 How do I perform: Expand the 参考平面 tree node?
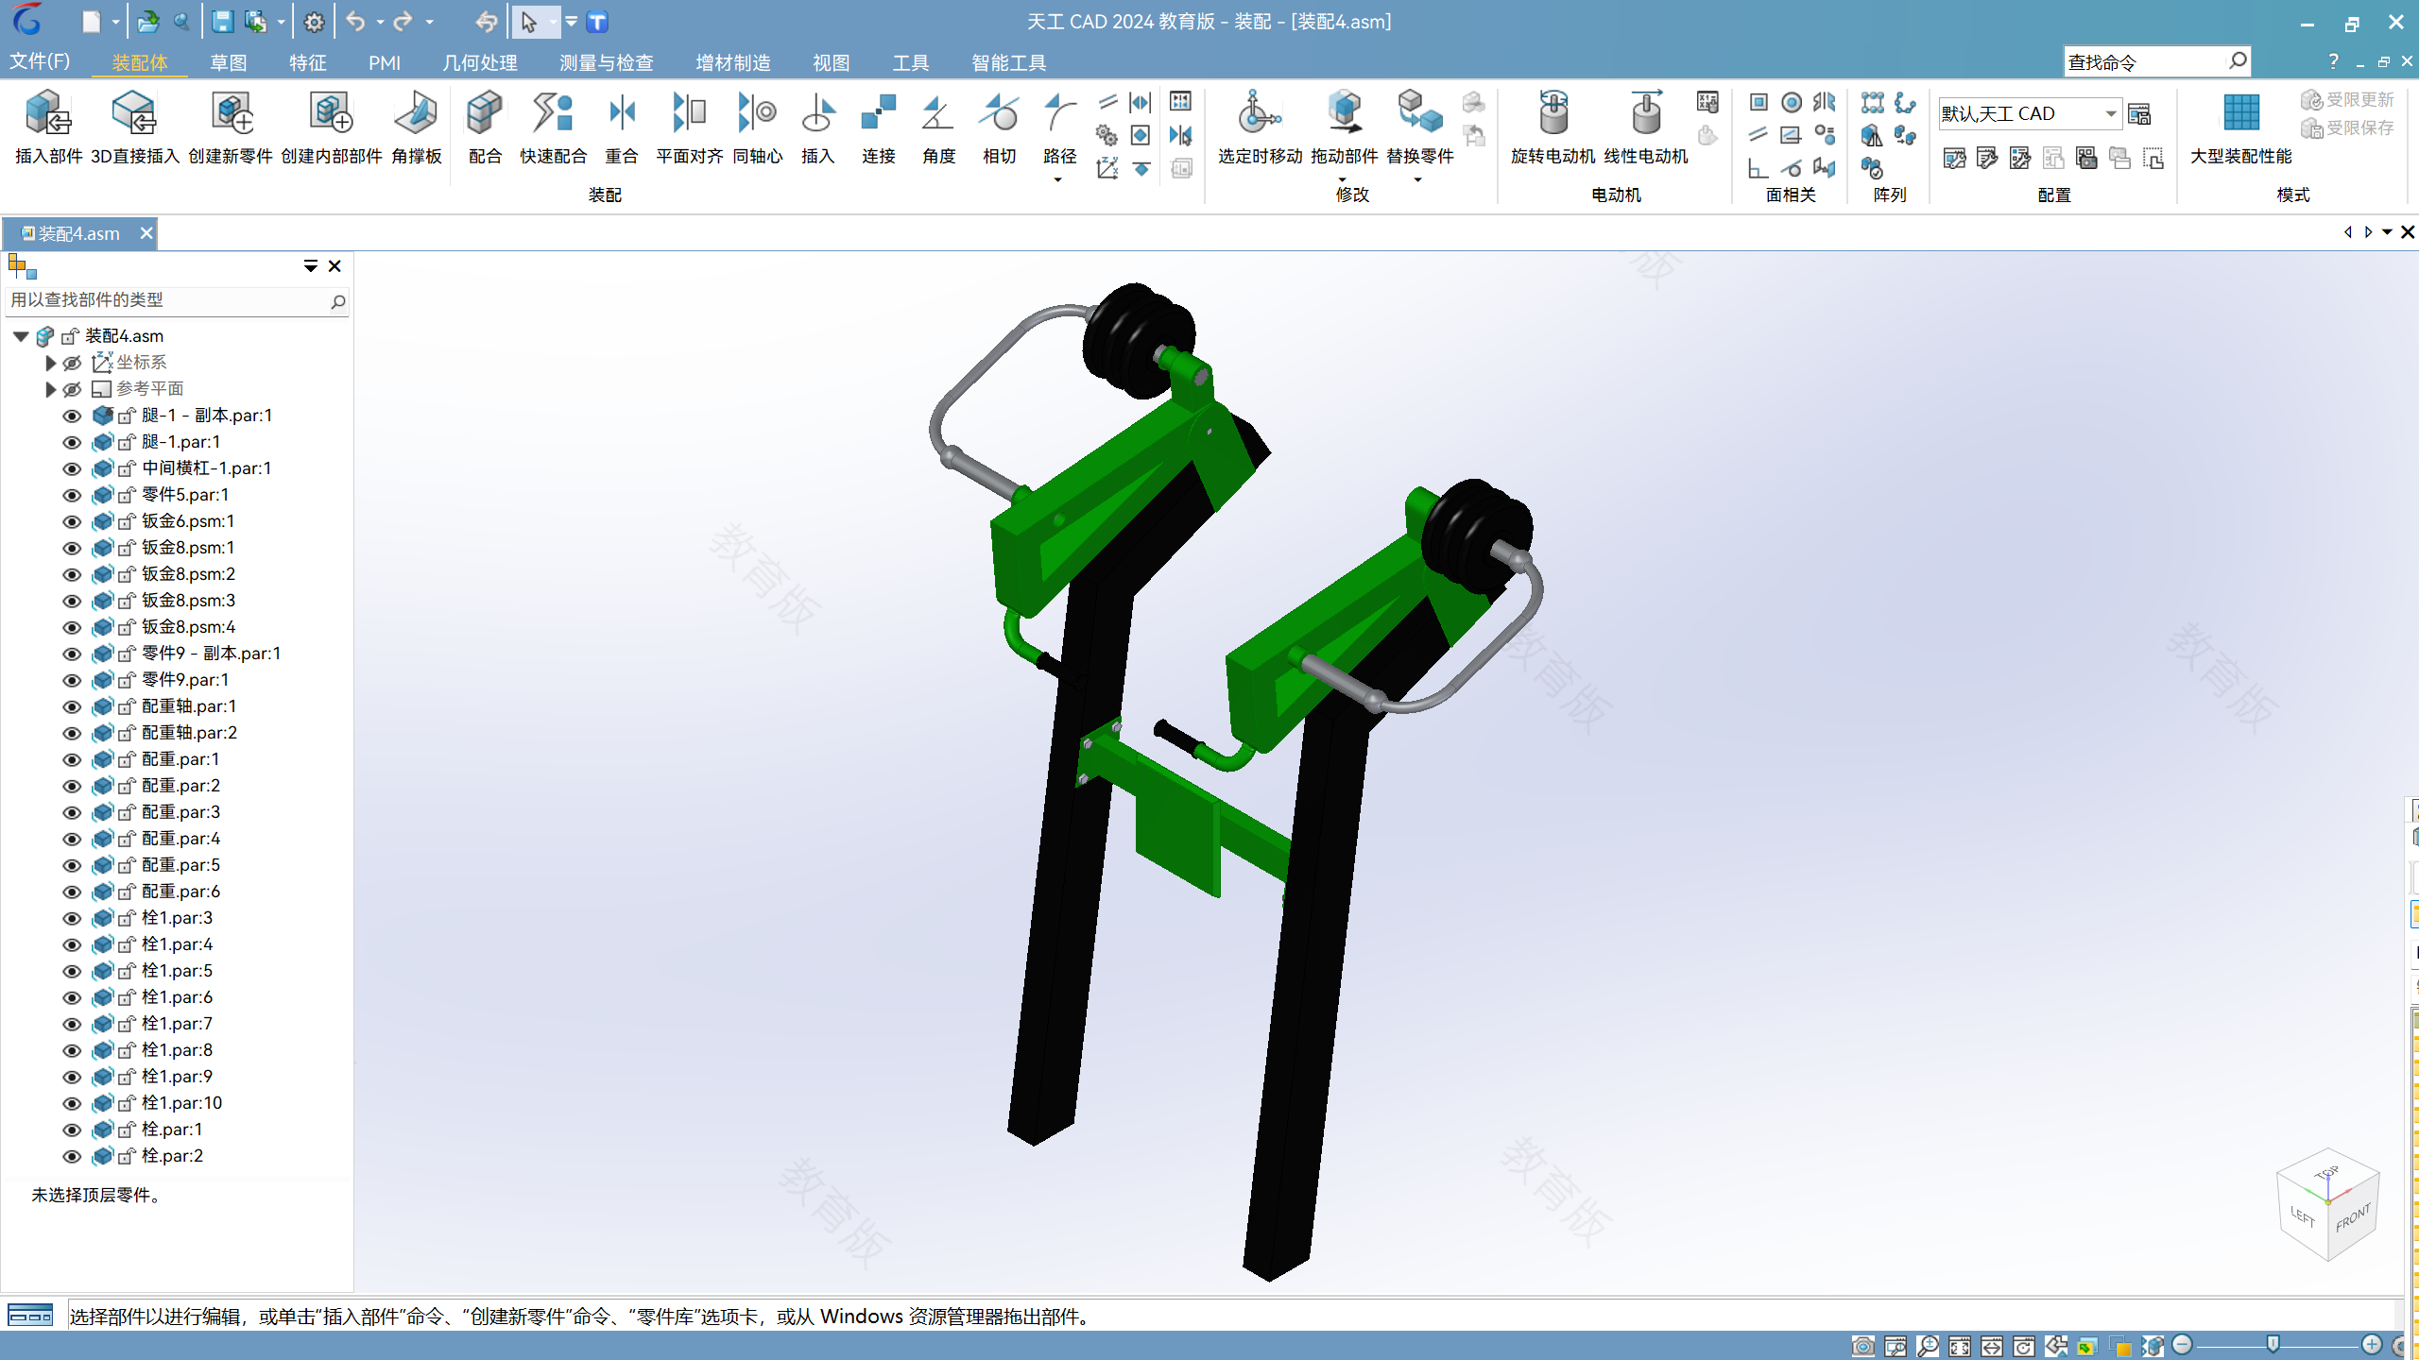tap(51, 389)
